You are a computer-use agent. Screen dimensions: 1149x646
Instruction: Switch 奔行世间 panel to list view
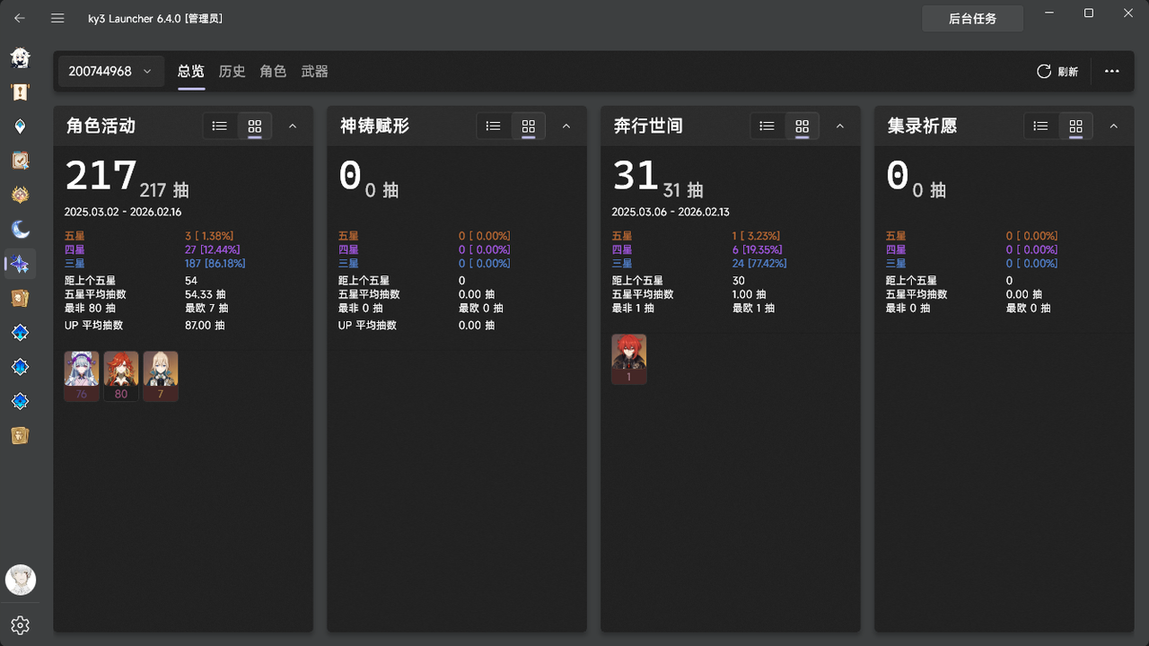tap(767, 126)
